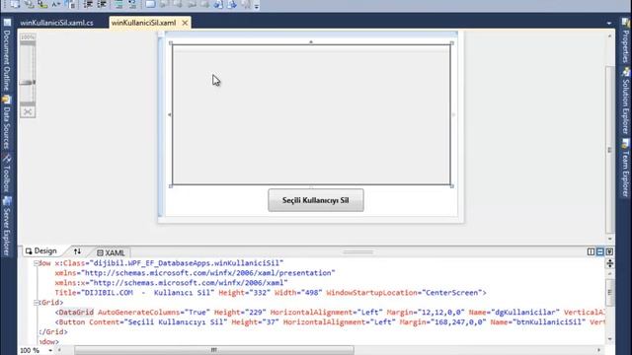632x355 pixels.
Task: Click the XAML horizontal scrollbar thumb
Action: 214,350
